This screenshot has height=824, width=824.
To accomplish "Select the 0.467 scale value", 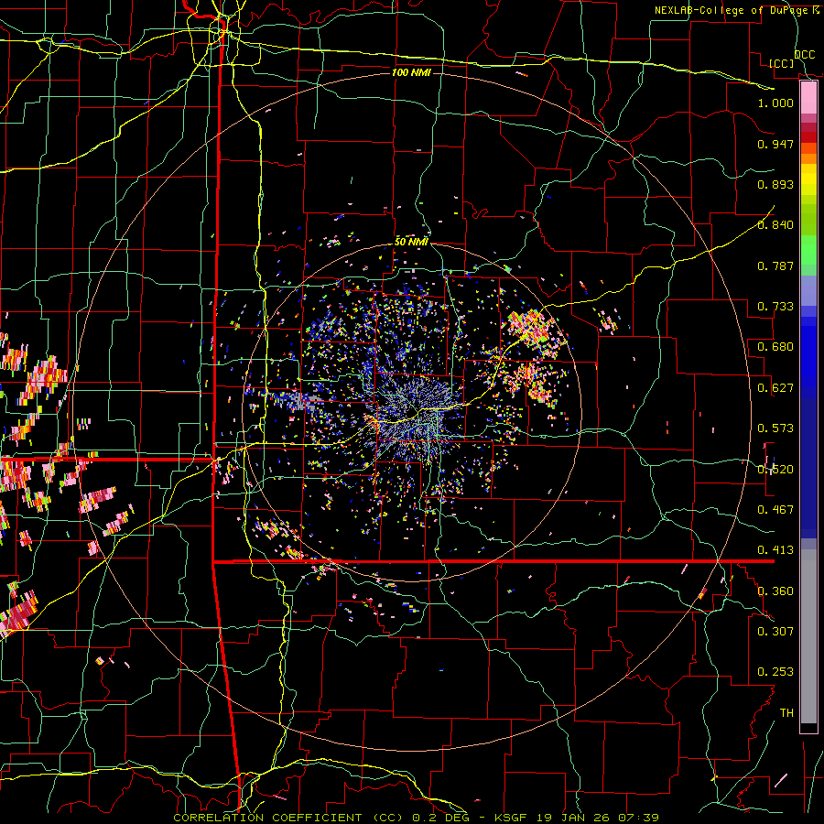I will 775,510.
